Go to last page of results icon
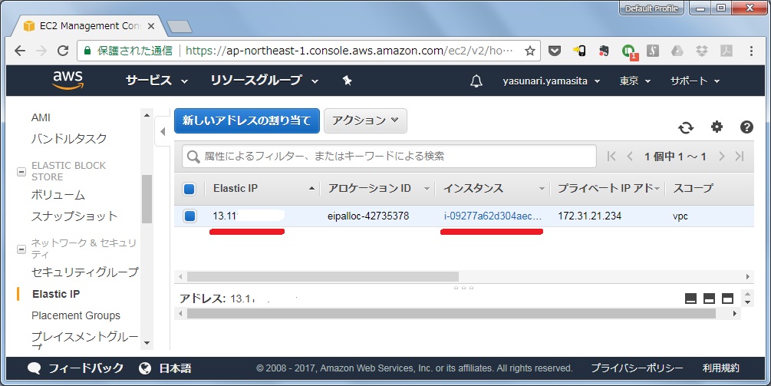Image resolution: width=771 pixels, height=386 pixels. (x=740, y=157)
